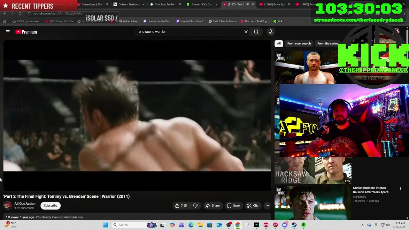Viewport: 409px width, 230px height.
Task: Open Steam from the taskbar
Action: [x=294, y=225]
